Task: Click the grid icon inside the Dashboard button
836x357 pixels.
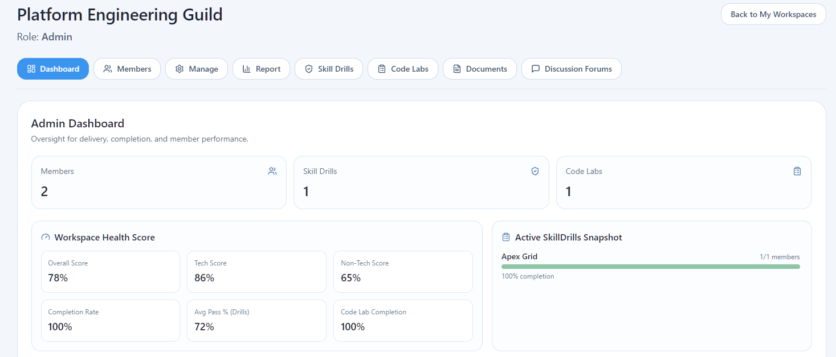Action: coord(31,68)
